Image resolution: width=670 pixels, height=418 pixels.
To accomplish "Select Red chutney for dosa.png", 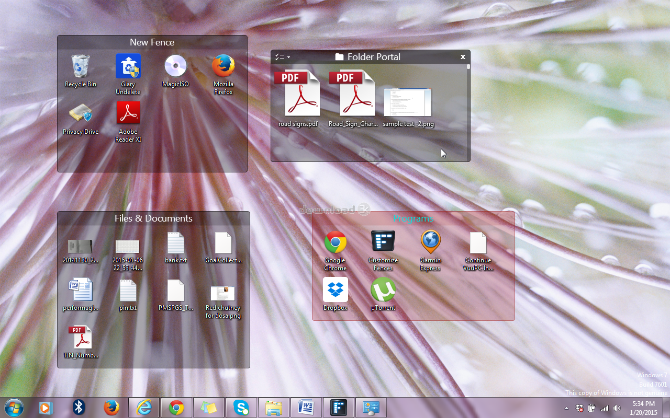I will pos(224,301).
